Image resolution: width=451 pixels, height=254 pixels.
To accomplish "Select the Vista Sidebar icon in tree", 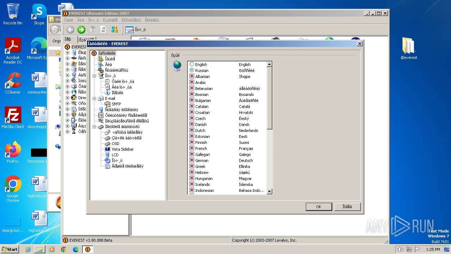I will [x=108, y=149].
